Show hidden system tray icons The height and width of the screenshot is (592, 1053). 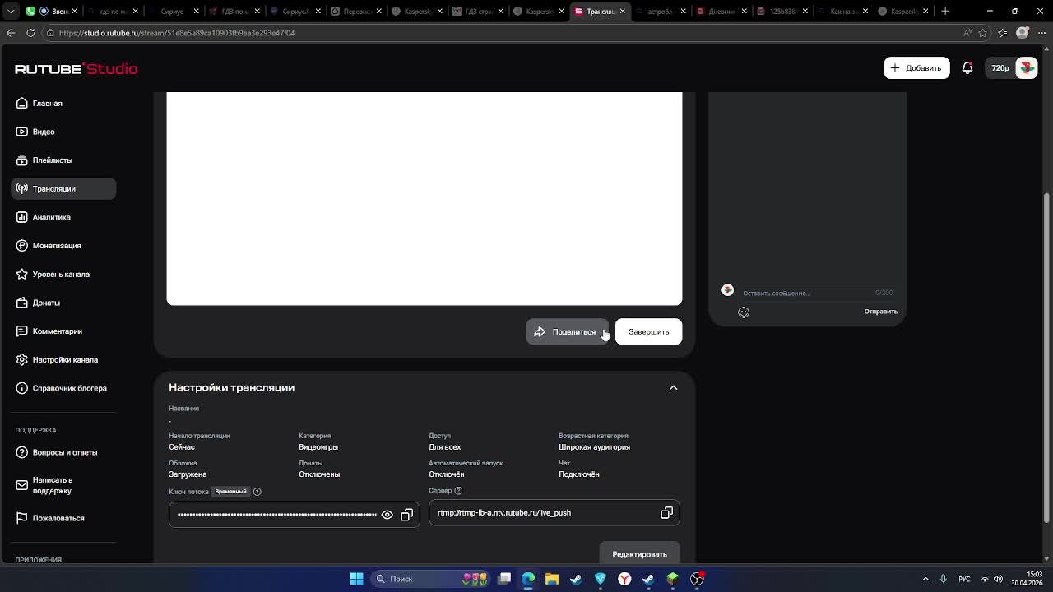click(x=925, y=579)
